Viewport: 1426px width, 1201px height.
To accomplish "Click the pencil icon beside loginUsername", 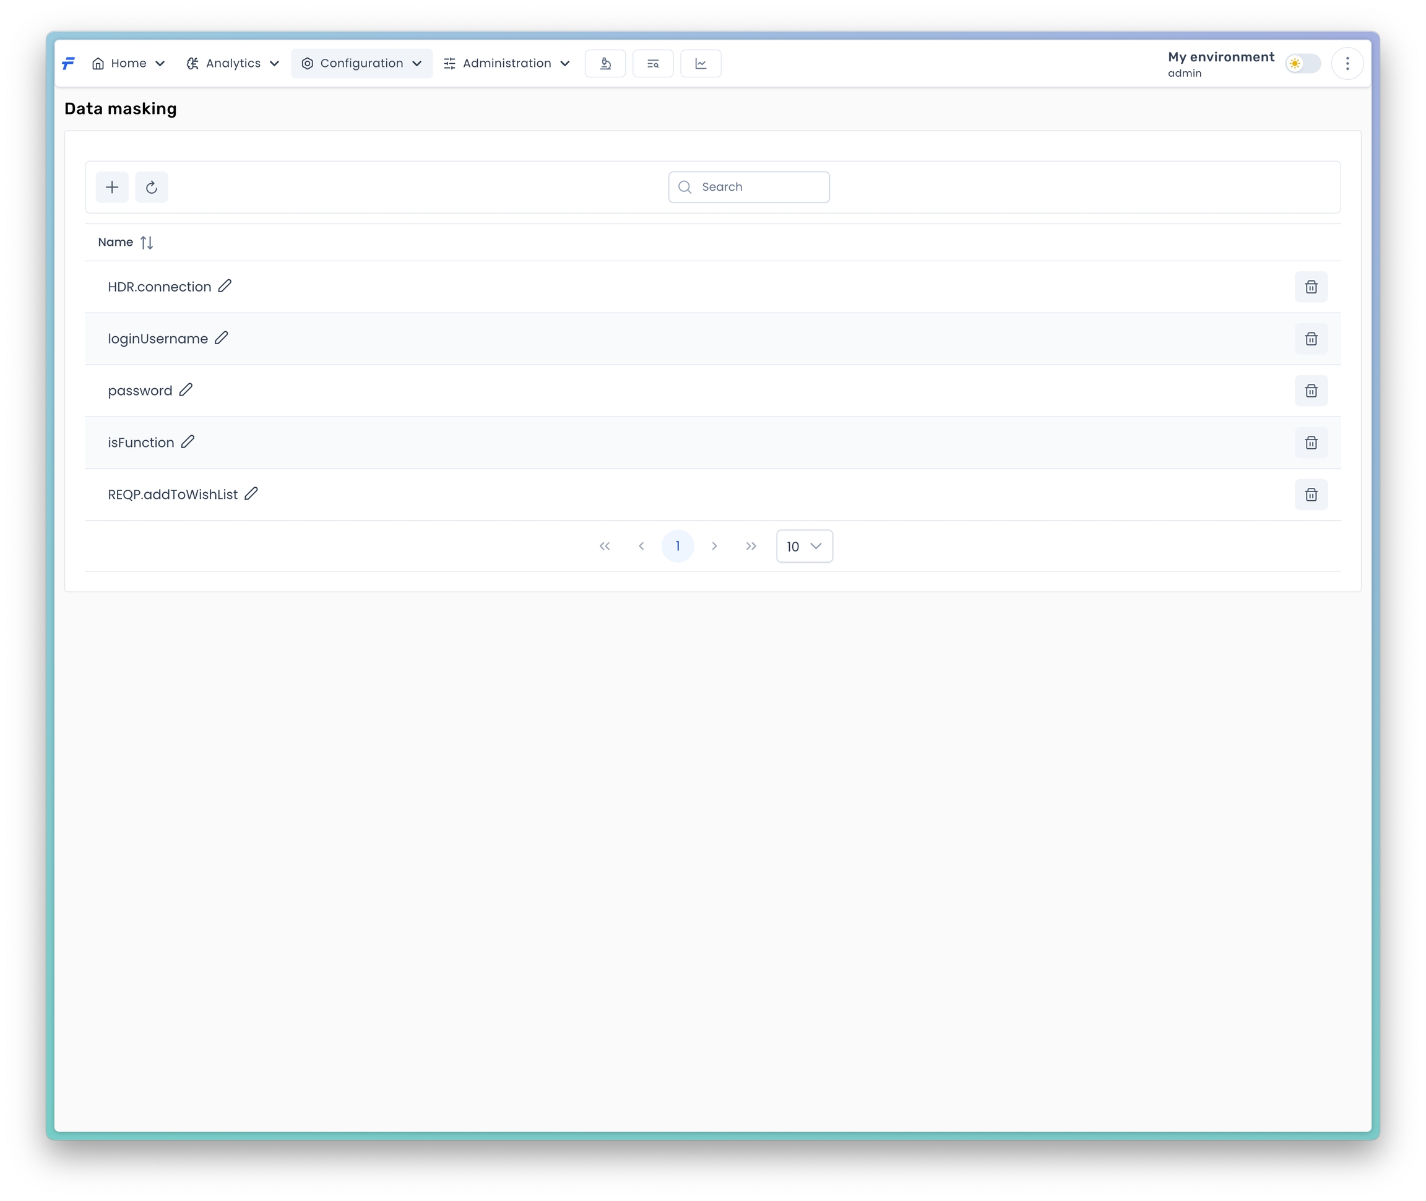I will [x=221, y=337].
